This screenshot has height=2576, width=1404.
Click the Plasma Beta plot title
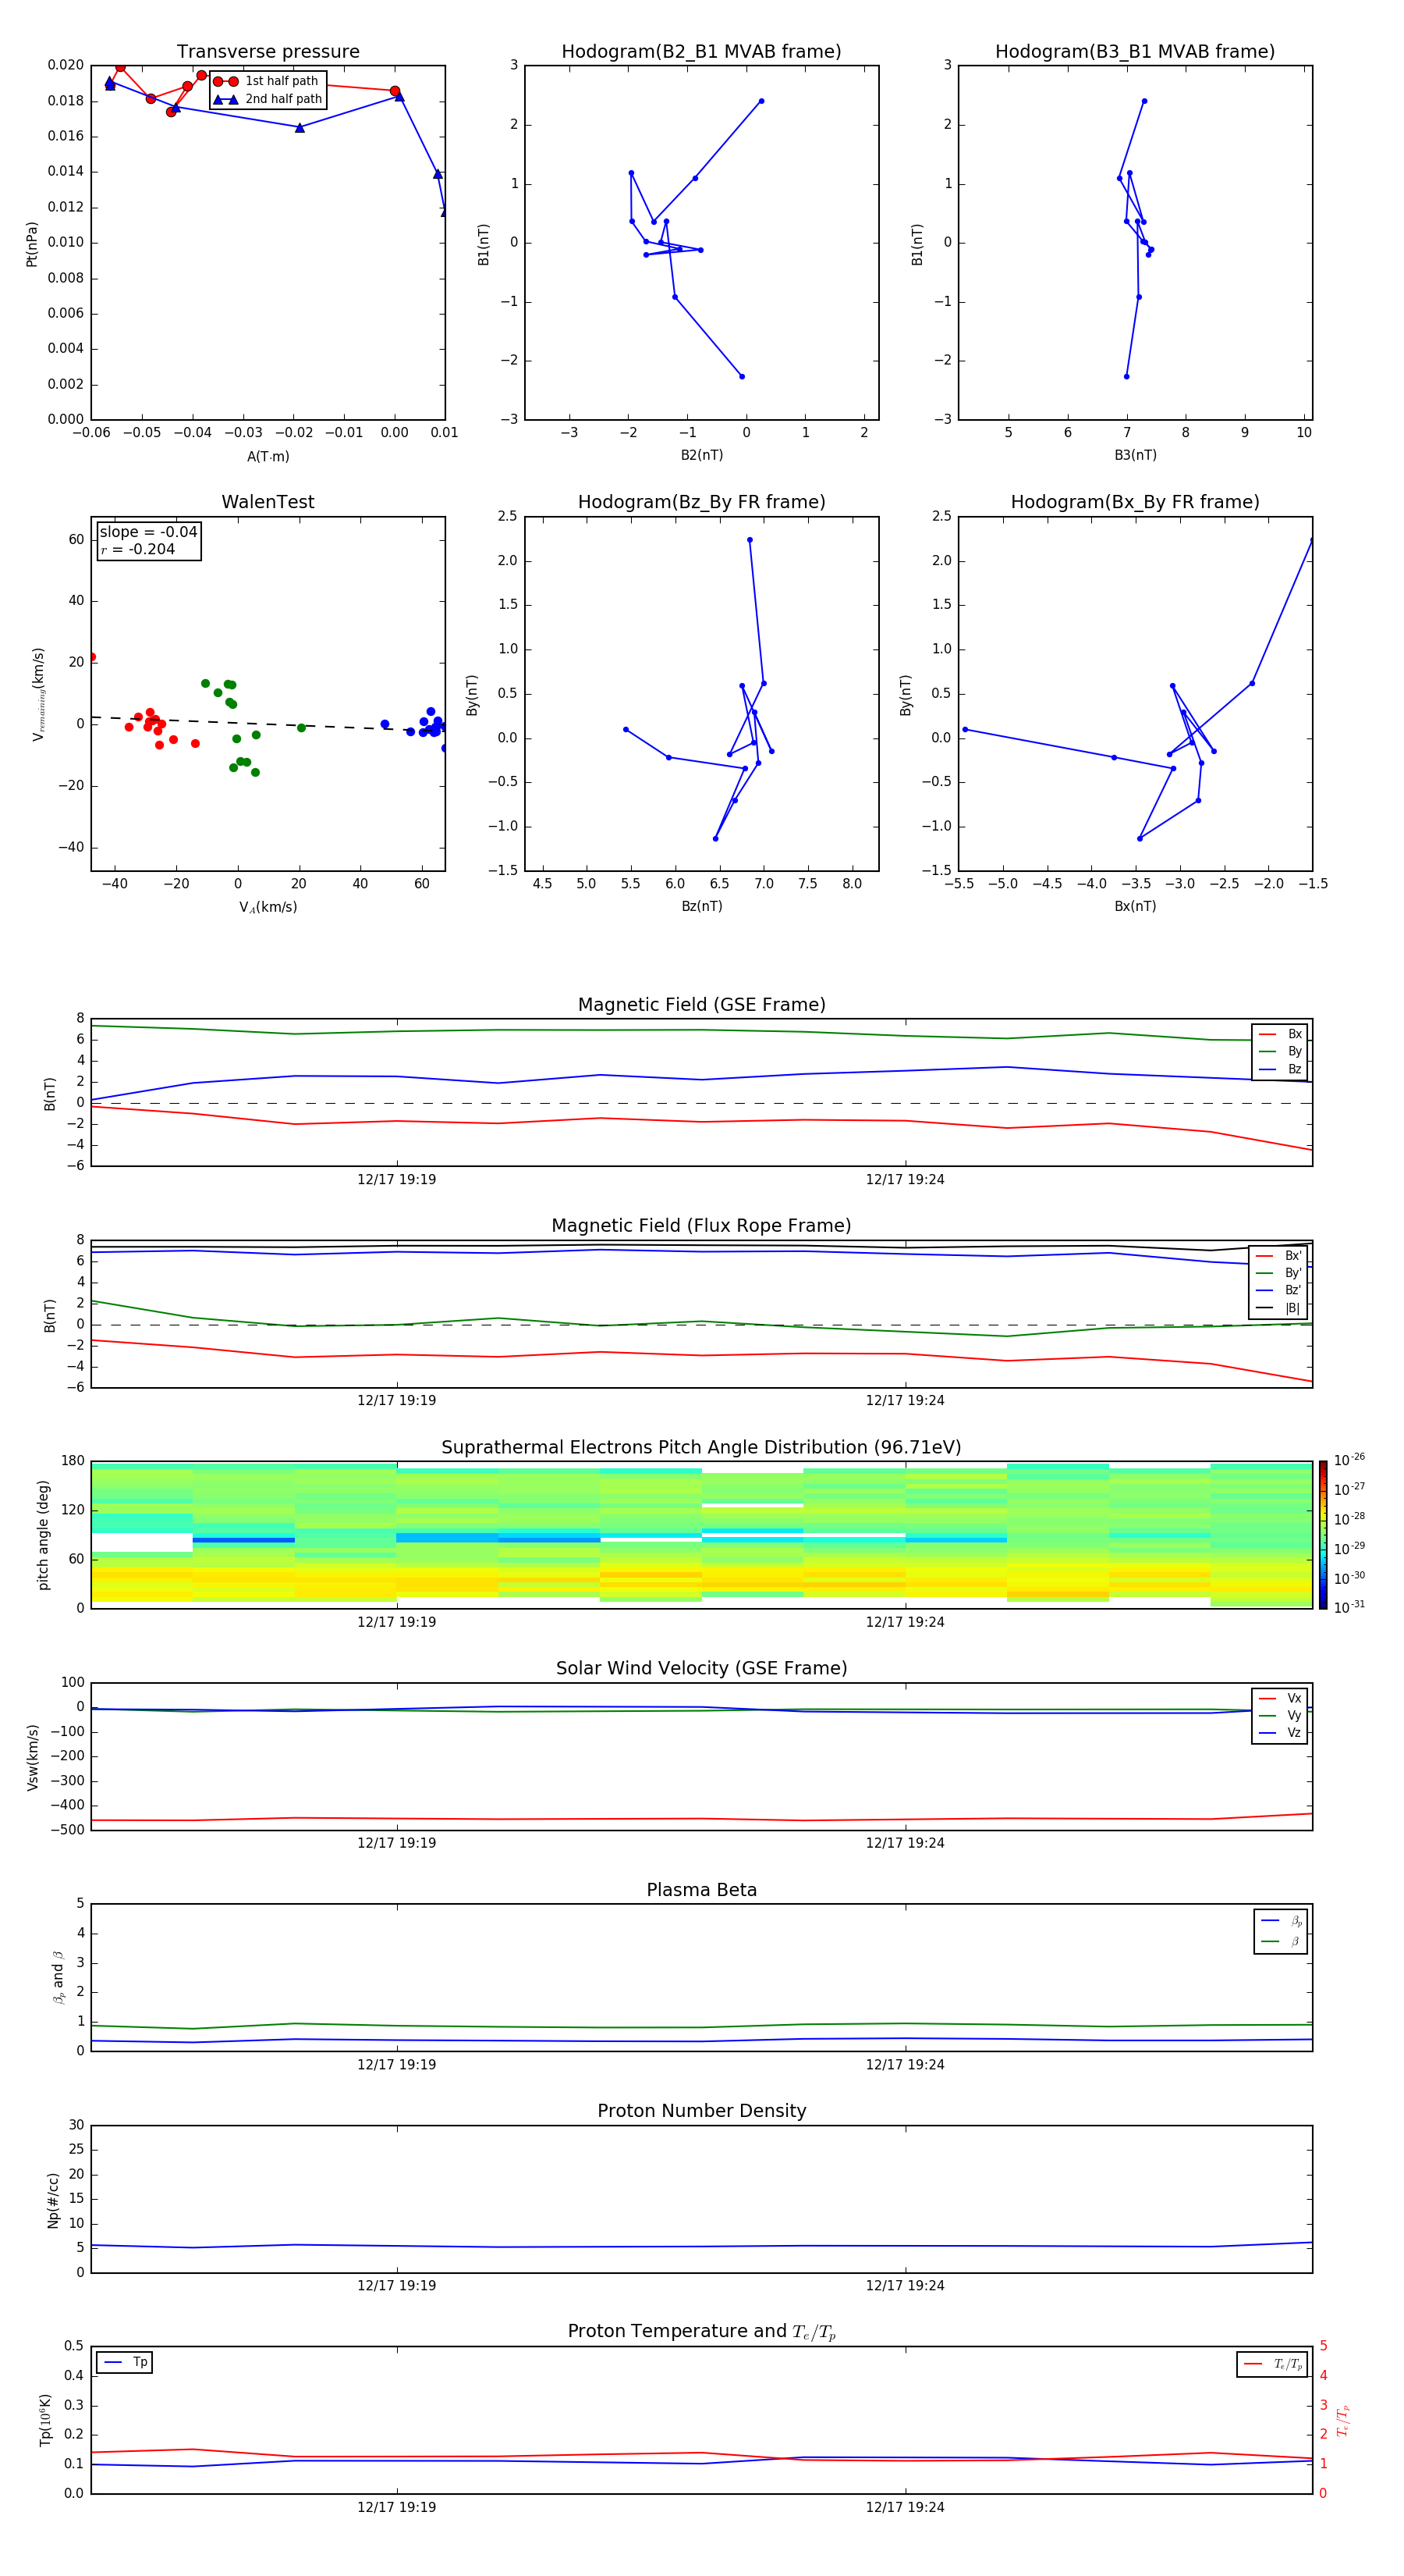[x=701, y=1891]
